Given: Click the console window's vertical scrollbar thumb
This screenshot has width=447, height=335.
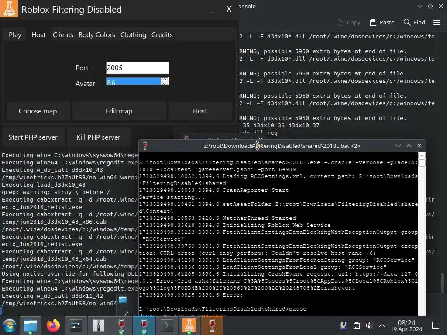Looking at the screenshot, I should click(x=443, y=283).
